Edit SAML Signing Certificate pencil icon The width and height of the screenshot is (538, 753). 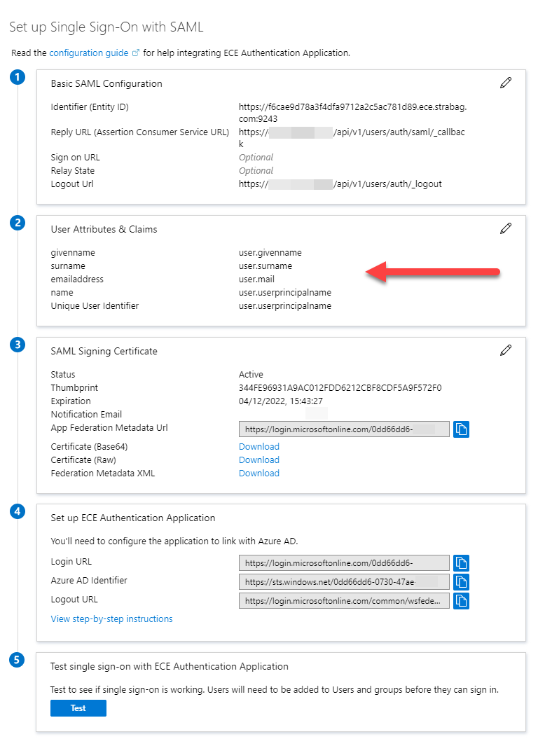(505, 350)
